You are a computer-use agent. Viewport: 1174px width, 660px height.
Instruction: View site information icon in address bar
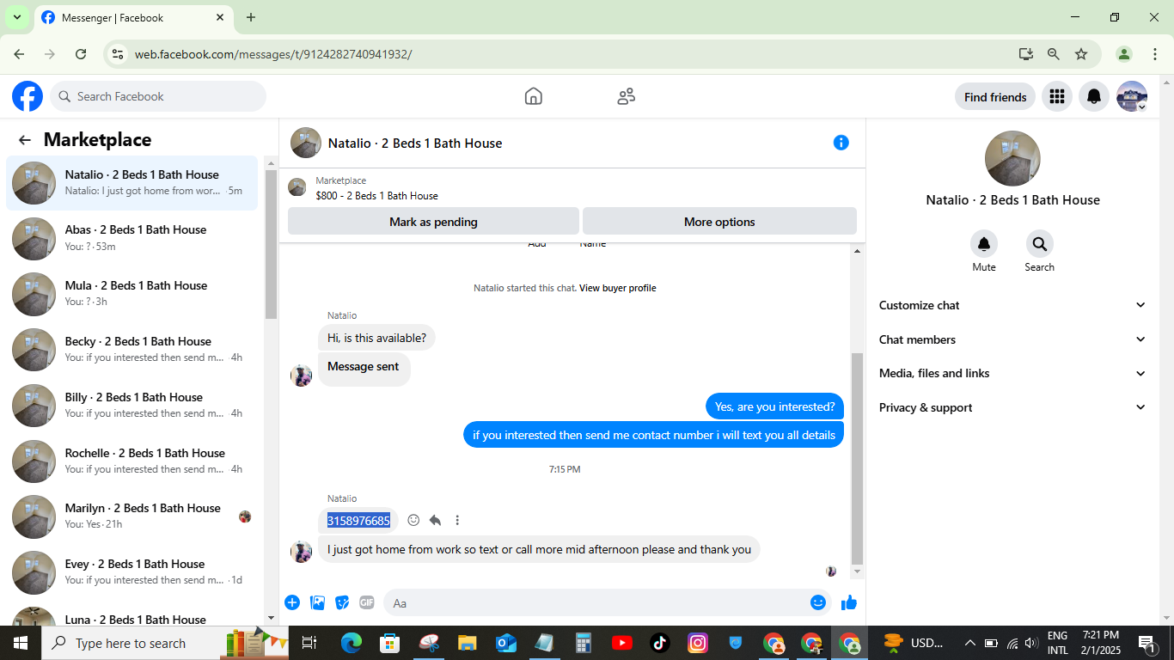pos(119,54)
